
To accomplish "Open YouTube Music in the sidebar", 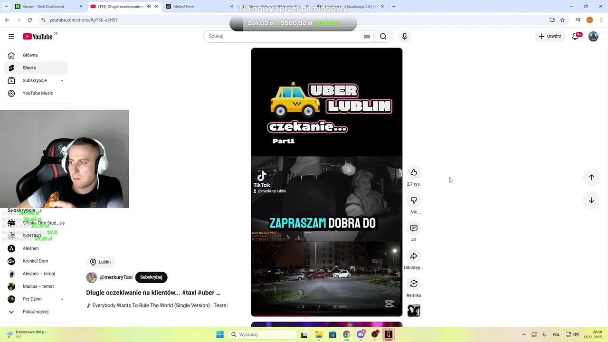I will point(36,93).
